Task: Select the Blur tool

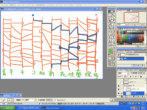Action: click(110, 34)
